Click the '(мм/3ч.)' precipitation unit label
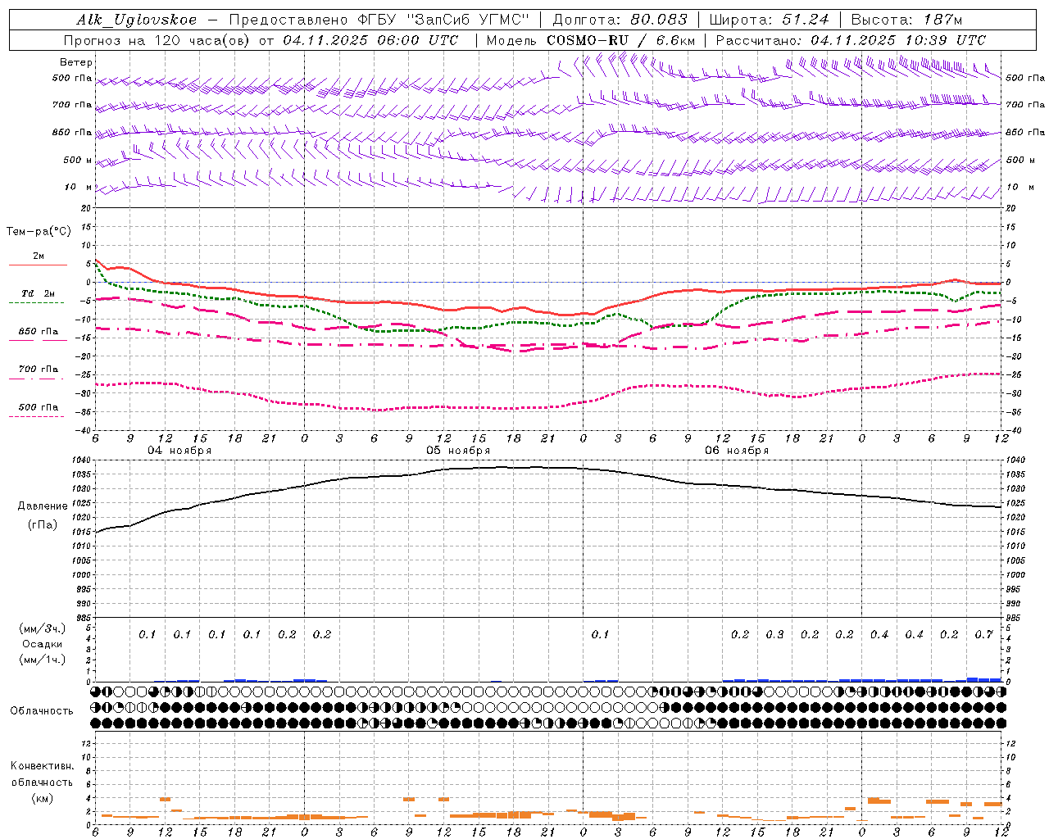This screenshot has width=1049, height=839. coord(43,628)
